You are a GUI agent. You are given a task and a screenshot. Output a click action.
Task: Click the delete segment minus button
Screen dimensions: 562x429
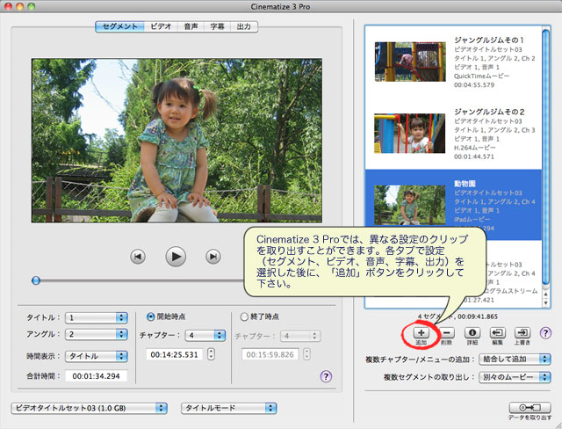(x=447, y=332)
